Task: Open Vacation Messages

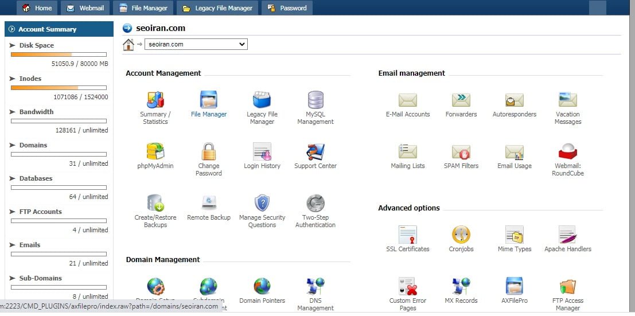Action: pos(568,100)
